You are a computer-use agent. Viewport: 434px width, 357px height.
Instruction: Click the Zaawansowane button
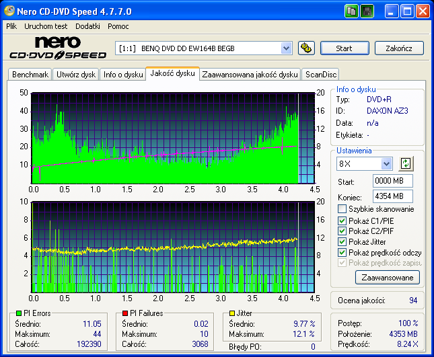coord(388,278)
